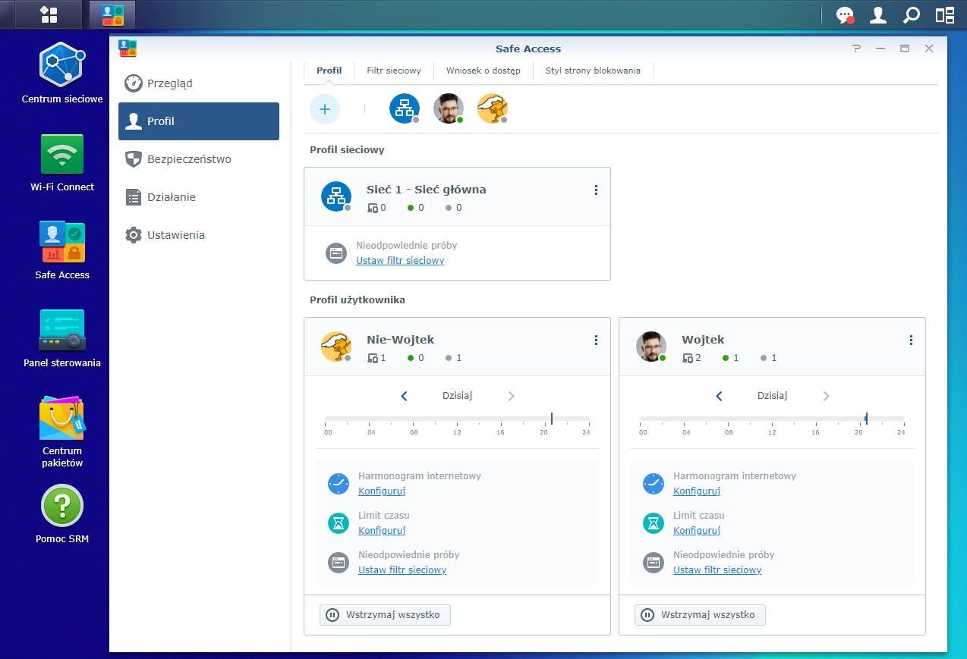Go to previous day on Nie-Wojtek timeline
The width and height of the screenshot is (967, 659).
tap(404, 396)
